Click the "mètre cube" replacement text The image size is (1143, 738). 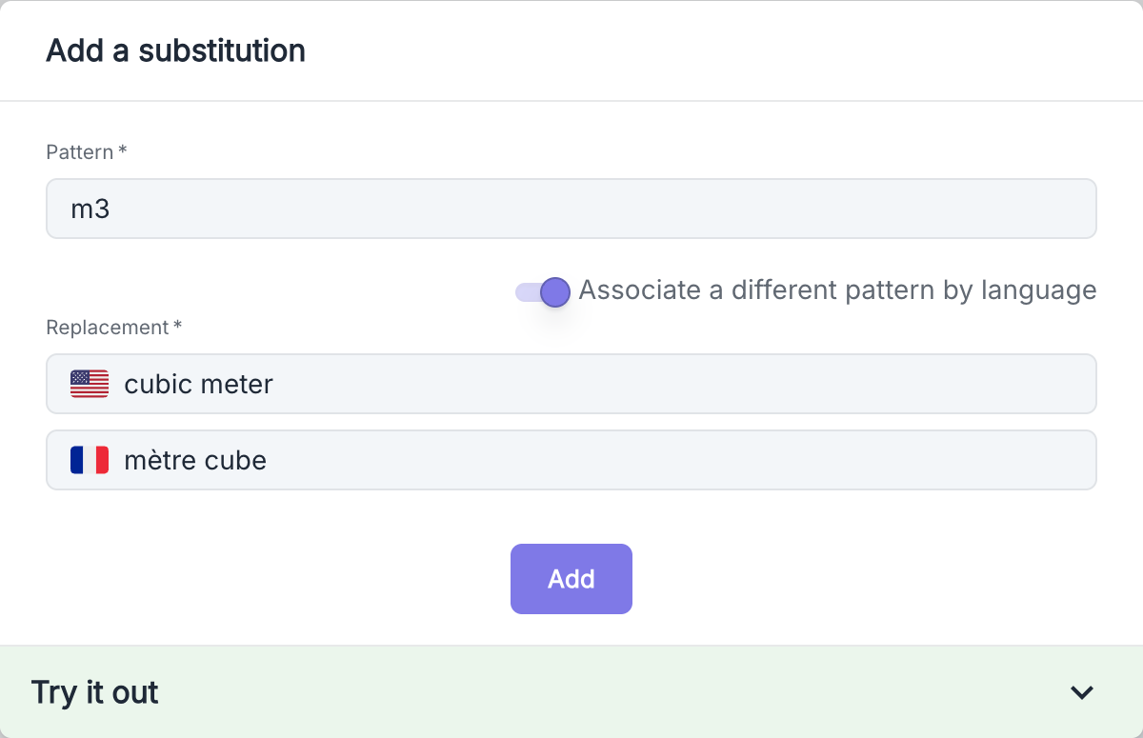[195, 460]
